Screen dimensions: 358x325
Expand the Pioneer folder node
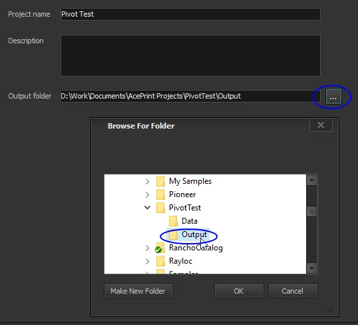tap(148, 194)
